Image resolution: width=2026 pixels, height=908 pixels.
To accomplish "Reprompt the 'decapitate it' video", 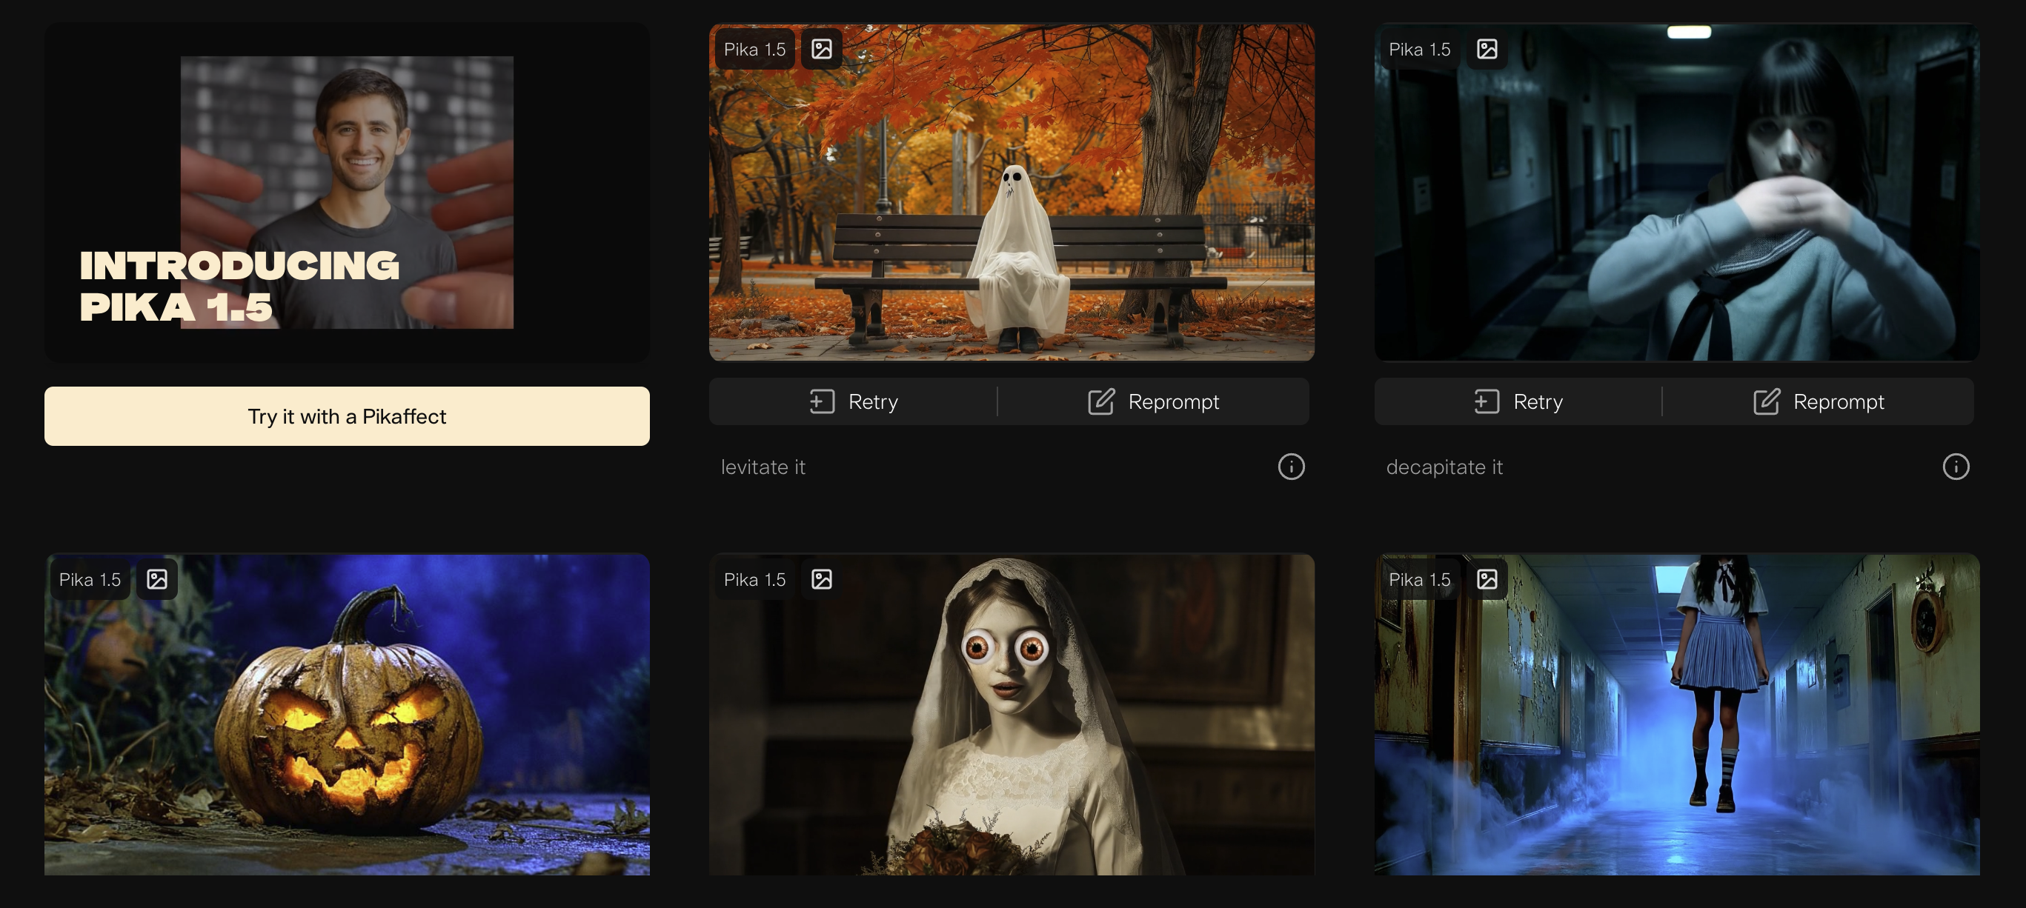I will coord(1819,401).
